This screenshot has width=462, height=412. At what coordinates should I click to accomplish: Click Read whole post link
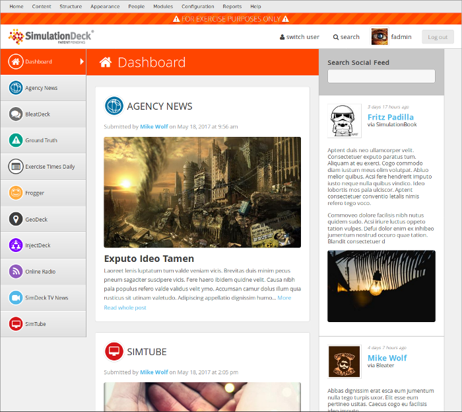coord(125,308)
